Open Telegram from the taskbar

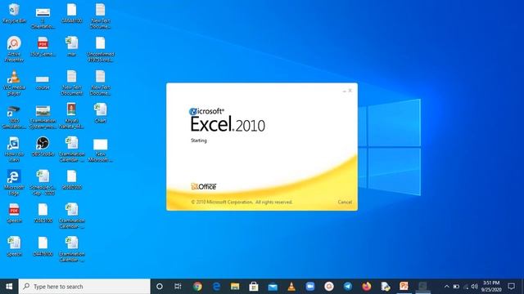347,287
